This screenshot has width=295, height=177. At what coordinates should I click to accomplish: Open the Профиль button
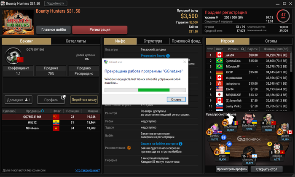tap(51, 100)
